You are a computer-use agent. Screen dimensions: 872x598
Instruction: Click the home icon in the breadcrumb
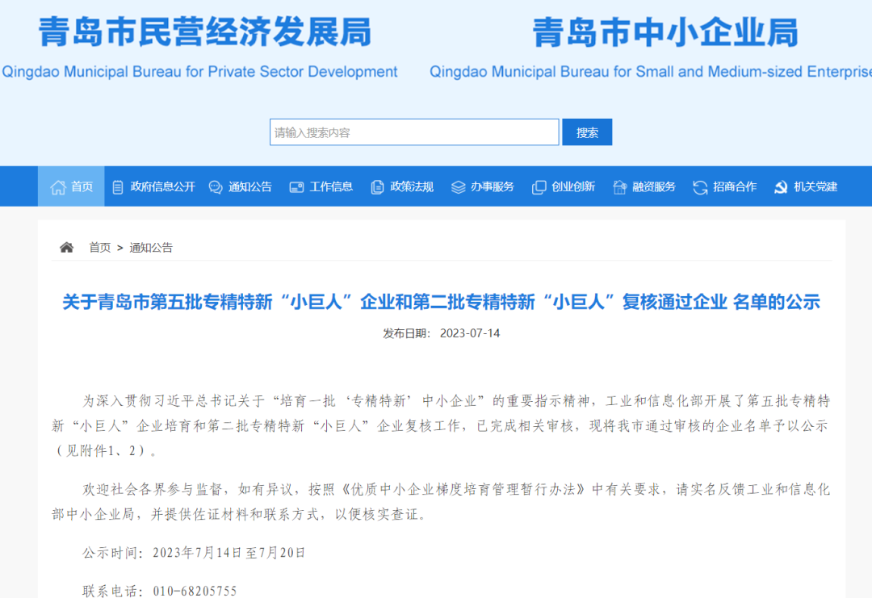(x=65, y=247)
